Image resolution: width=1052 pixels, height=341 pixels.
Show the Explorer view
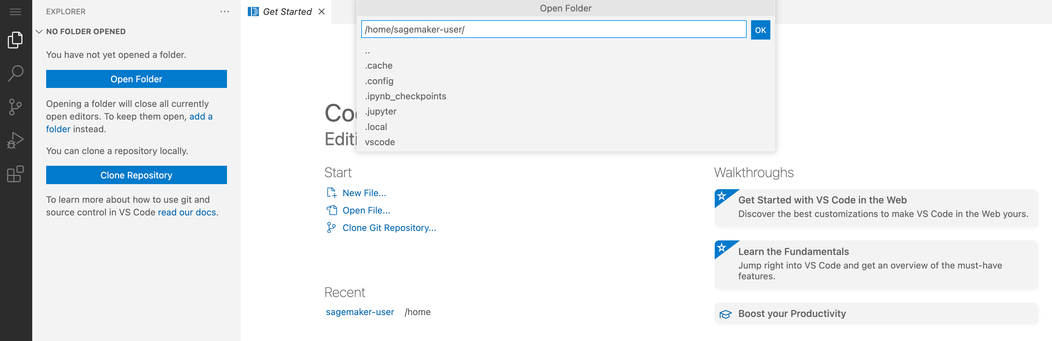15,40
